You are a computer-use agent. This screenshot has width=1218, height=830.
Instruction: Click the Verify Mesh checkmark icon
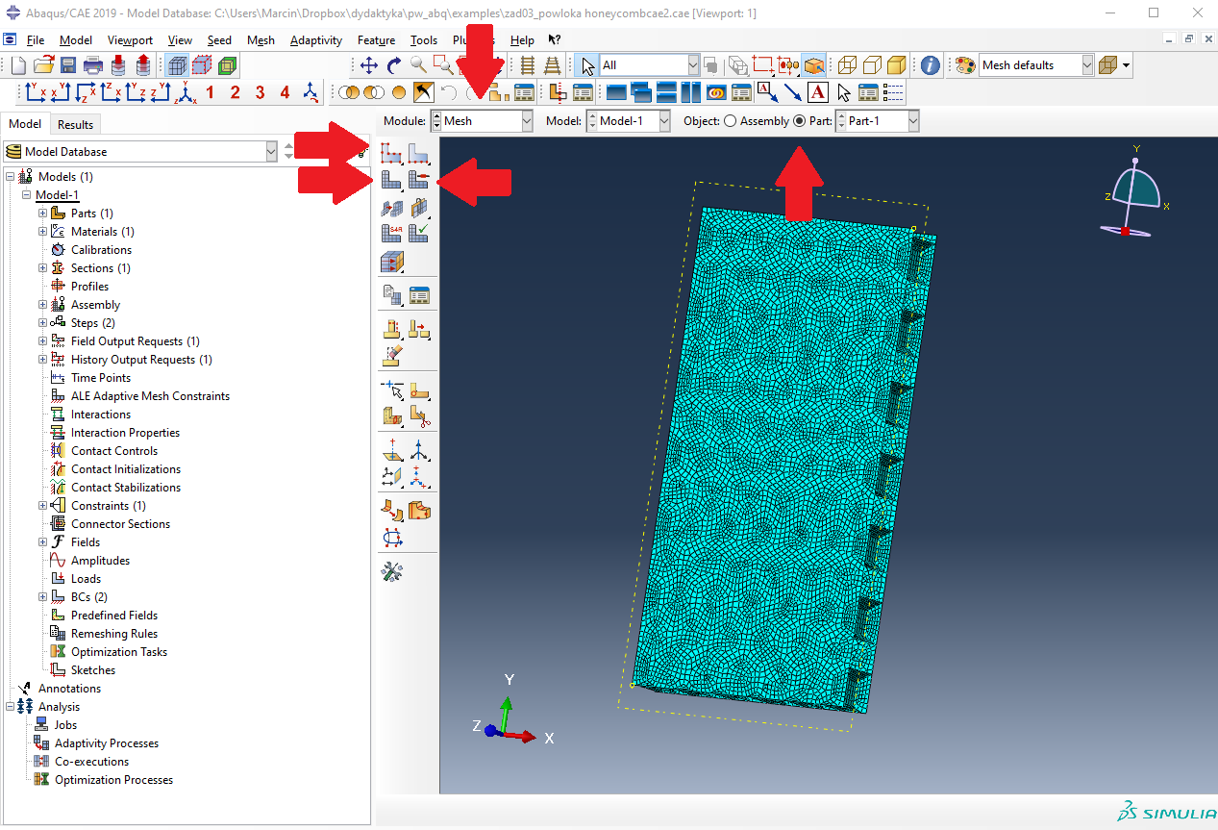point(418,233)
